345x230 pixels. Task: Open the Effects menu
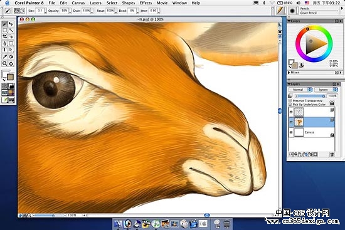(x=146, y=3)
